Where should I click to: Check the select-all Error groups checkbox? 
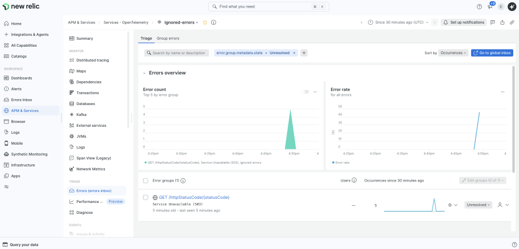145,180
